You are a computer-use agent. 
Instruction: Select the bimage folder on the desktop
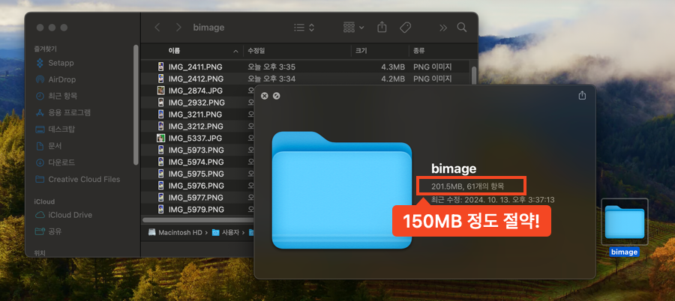(x=624, y=228)
